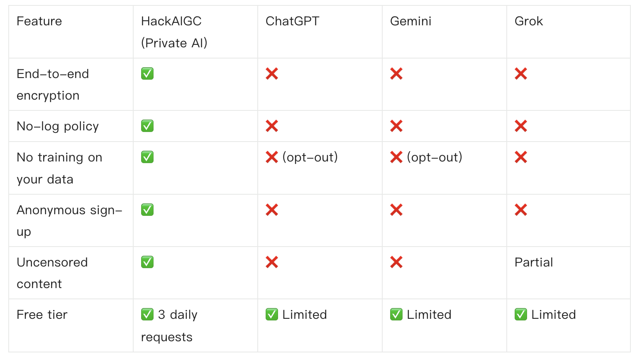The image size is (635, 357).
Task: Click the HackAIGC end-to-end encryption checkmark
Action: (x=147, y=74)
